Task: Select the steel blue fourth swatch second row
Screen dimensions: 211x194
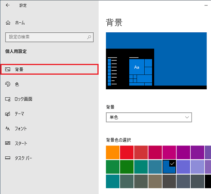Action: pyautogui.click(x=155, y=167)
